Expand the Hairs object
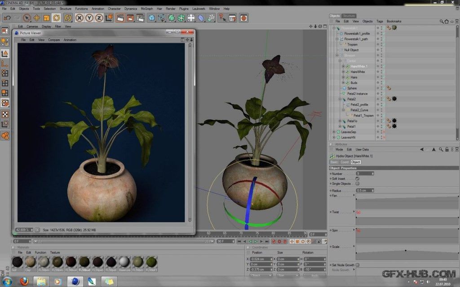Screen dimensions: 460x287 [343, 77]
